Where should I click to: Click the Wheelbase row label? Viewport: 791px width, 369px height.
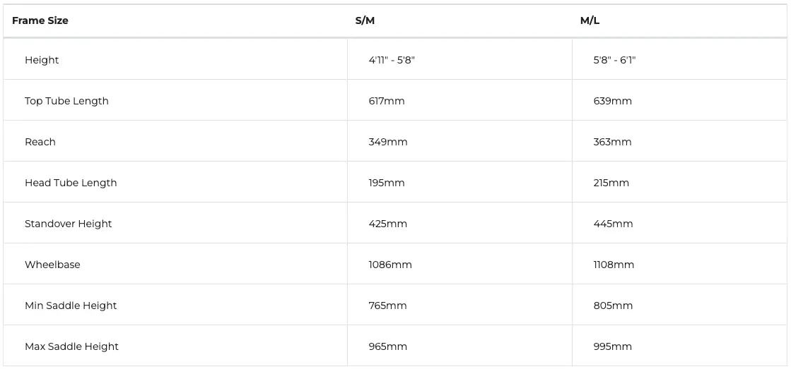[x=52, y=265]
